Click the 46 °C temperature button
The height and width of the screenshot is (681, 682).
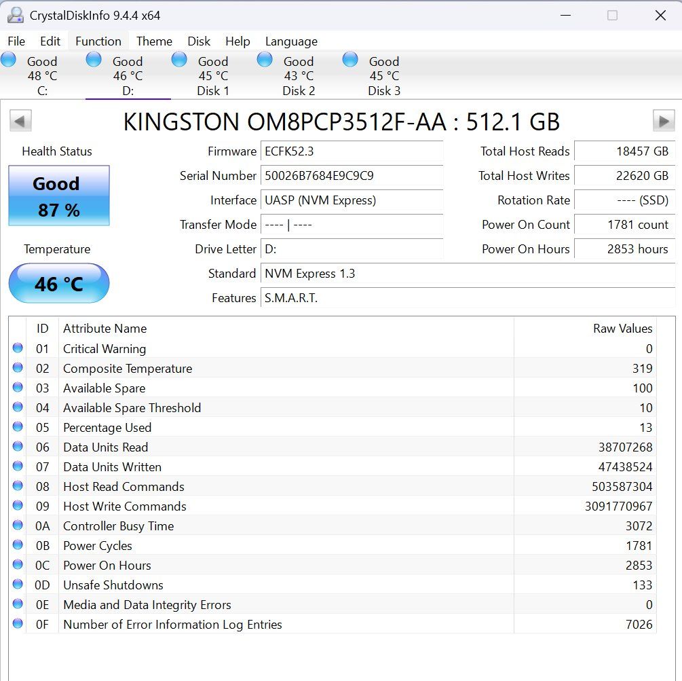click(59, 283)
